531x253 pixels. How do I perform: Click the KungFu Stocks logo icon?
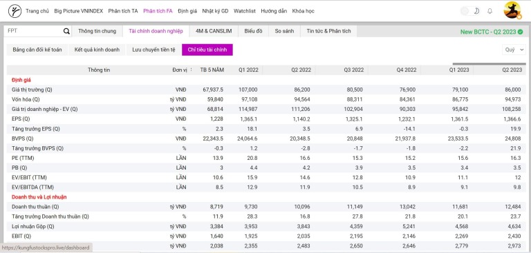pos(15,11)
